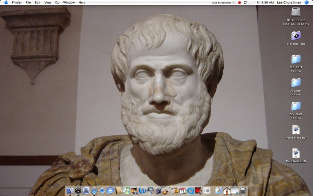
Task: Launch iChat from the Dock
Action: point(110,191)
